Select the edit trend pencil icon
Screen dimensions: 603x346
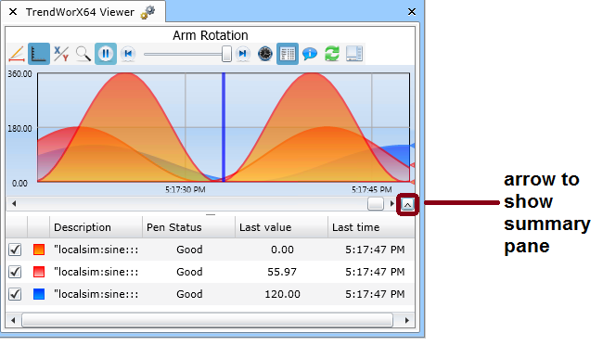tap(17, 54)
